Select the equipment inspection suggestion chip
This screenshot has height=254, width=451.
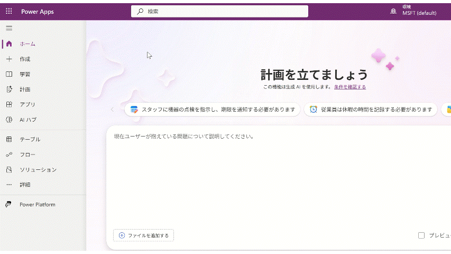pyautogui.click(x=213, y=110)
